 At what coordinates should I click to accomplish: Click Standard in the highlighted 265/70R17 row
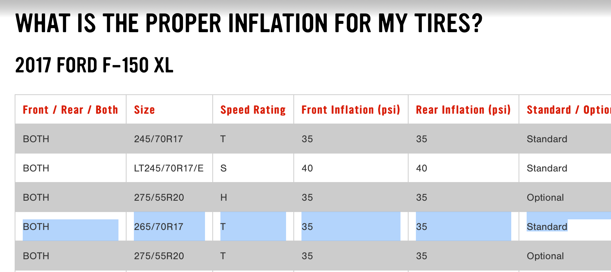pyautogui.click(x=547, y=227)
